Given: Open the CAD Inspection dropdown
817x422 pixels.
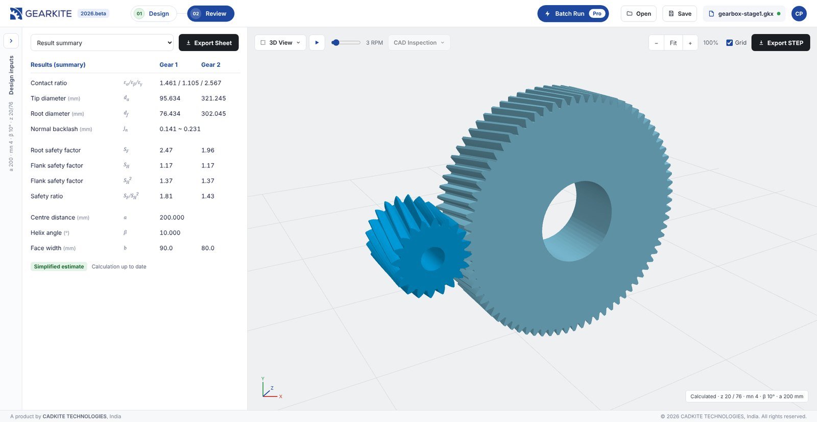Looking at the screenshot, I should click(x=419, y=43).
